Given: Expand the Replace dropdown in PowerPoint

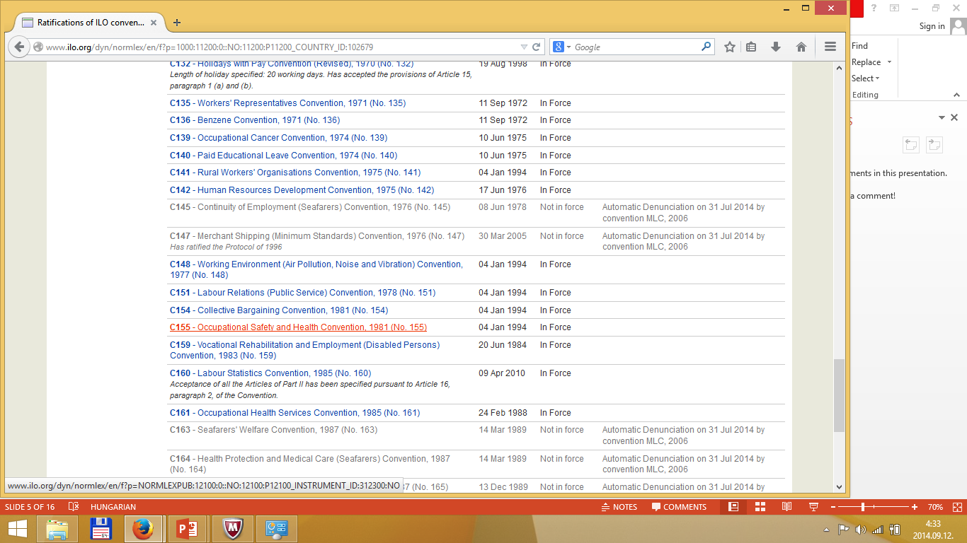Looking at the screenshot, I should (x=890, y=62).
